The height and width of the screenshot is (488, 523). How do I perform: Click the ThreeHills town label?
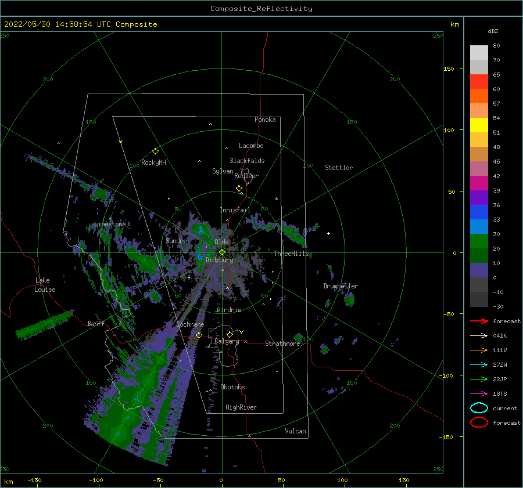click(x=292, y=254)
